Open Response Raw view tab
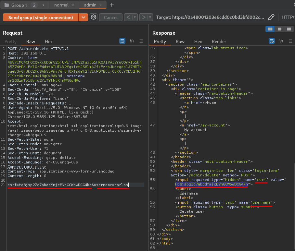Screen dimensions: 295x251 180,42
